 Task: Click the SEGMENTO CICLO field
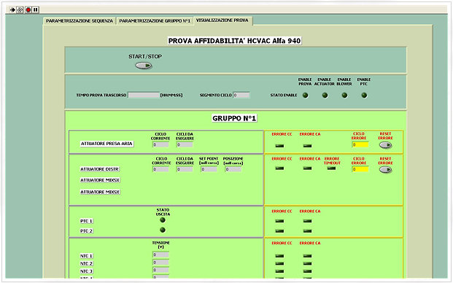click(x=241, y=95)
